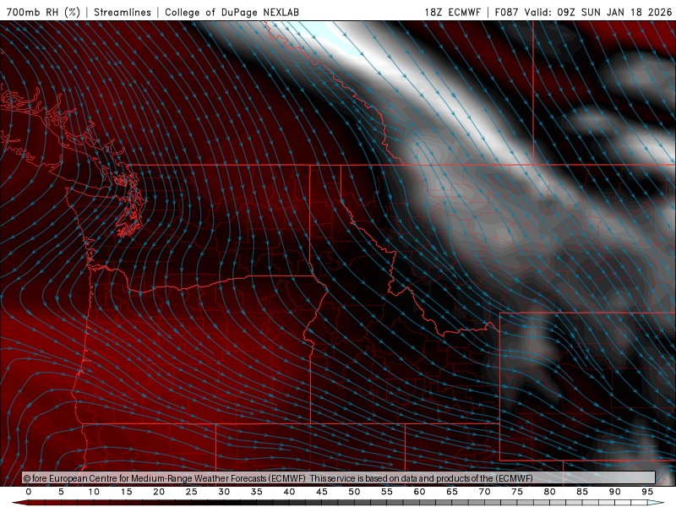
Task: Click the 0 value on the color scale
Action: (x=29, y=492)
